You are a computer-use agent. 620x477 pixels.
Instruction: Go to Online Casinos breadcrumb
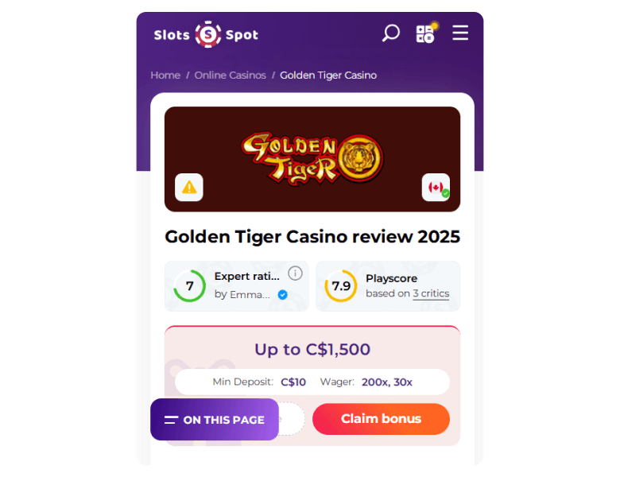point(231,76)
